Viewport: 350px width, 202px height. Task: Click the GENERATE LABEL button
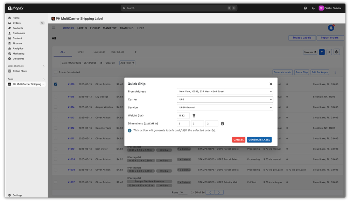point(259,140)
